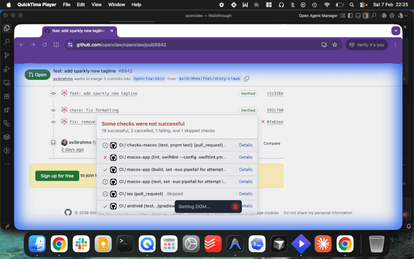The width and height of the screenshot is (414, 259).
Task: Open Source Control in the sidebar
Action: pyautogui.click(x=7, y=55)
